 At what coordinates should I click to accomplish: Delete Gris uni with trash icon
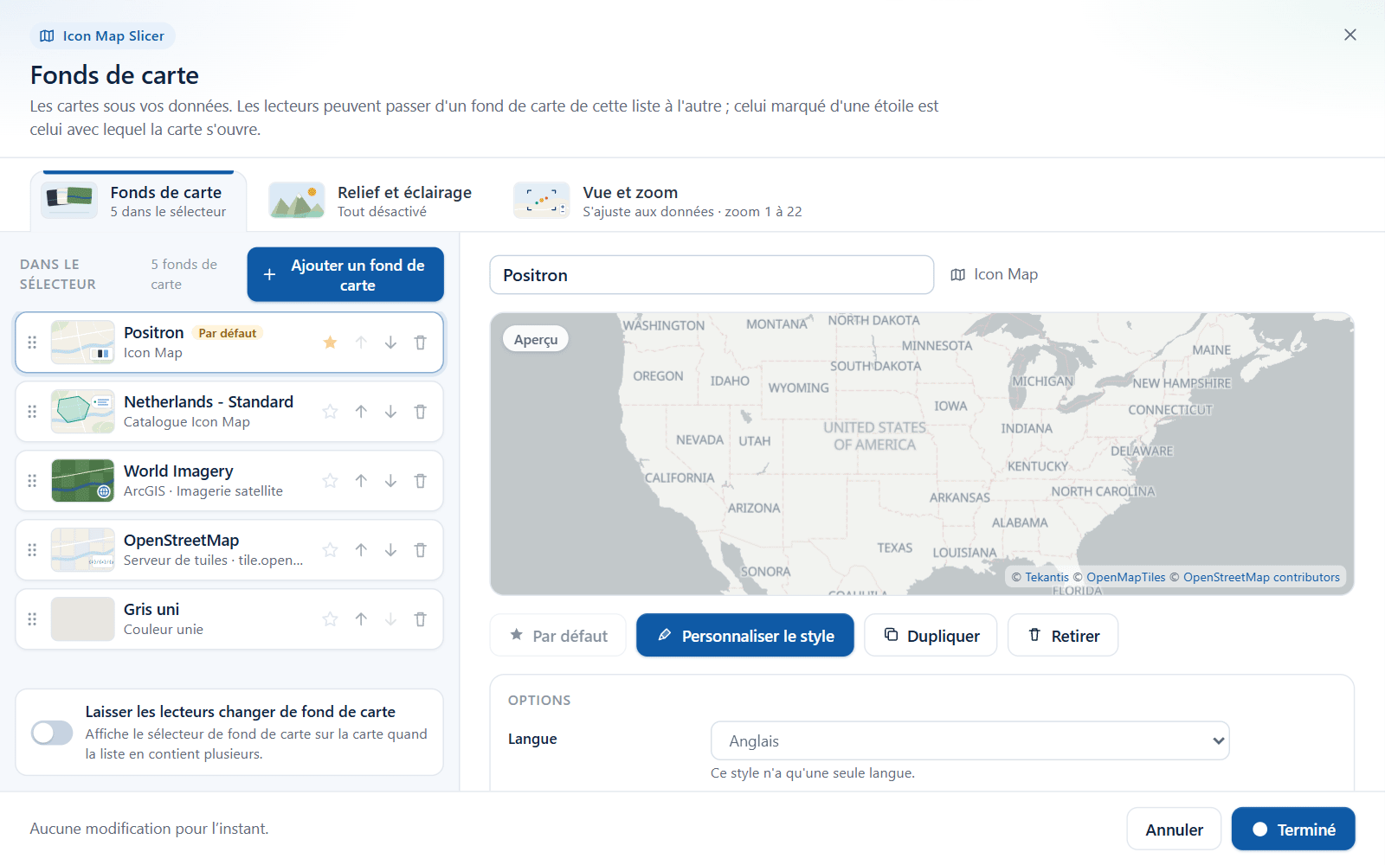(420, 619)
